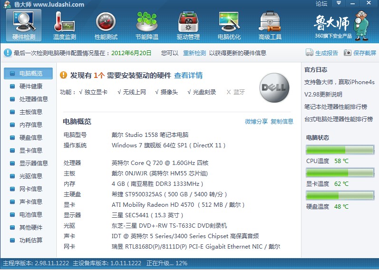Click 主程序版本 2.98.11.1222 in status bar
The height and width of the screenshot is (270, 379).
coord(36,263)
